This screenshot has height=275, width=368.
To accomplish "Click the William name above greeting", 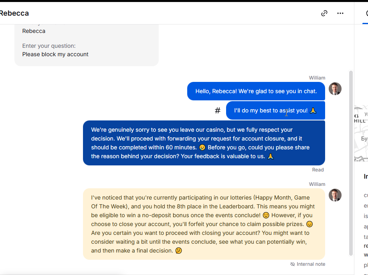I will (317, 78).
